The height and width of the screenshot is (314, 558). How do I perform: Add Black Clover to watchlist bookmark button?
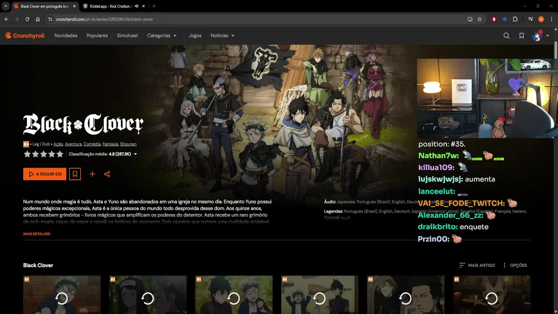(75, 174)
